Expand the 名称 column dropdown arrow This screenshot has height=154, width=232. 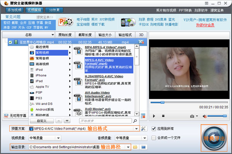tap(53, 35)
